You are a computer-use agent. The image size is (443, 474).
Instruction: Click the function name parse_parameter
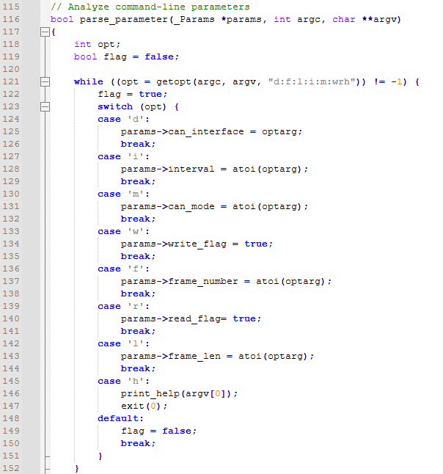(x=124, y=20)
